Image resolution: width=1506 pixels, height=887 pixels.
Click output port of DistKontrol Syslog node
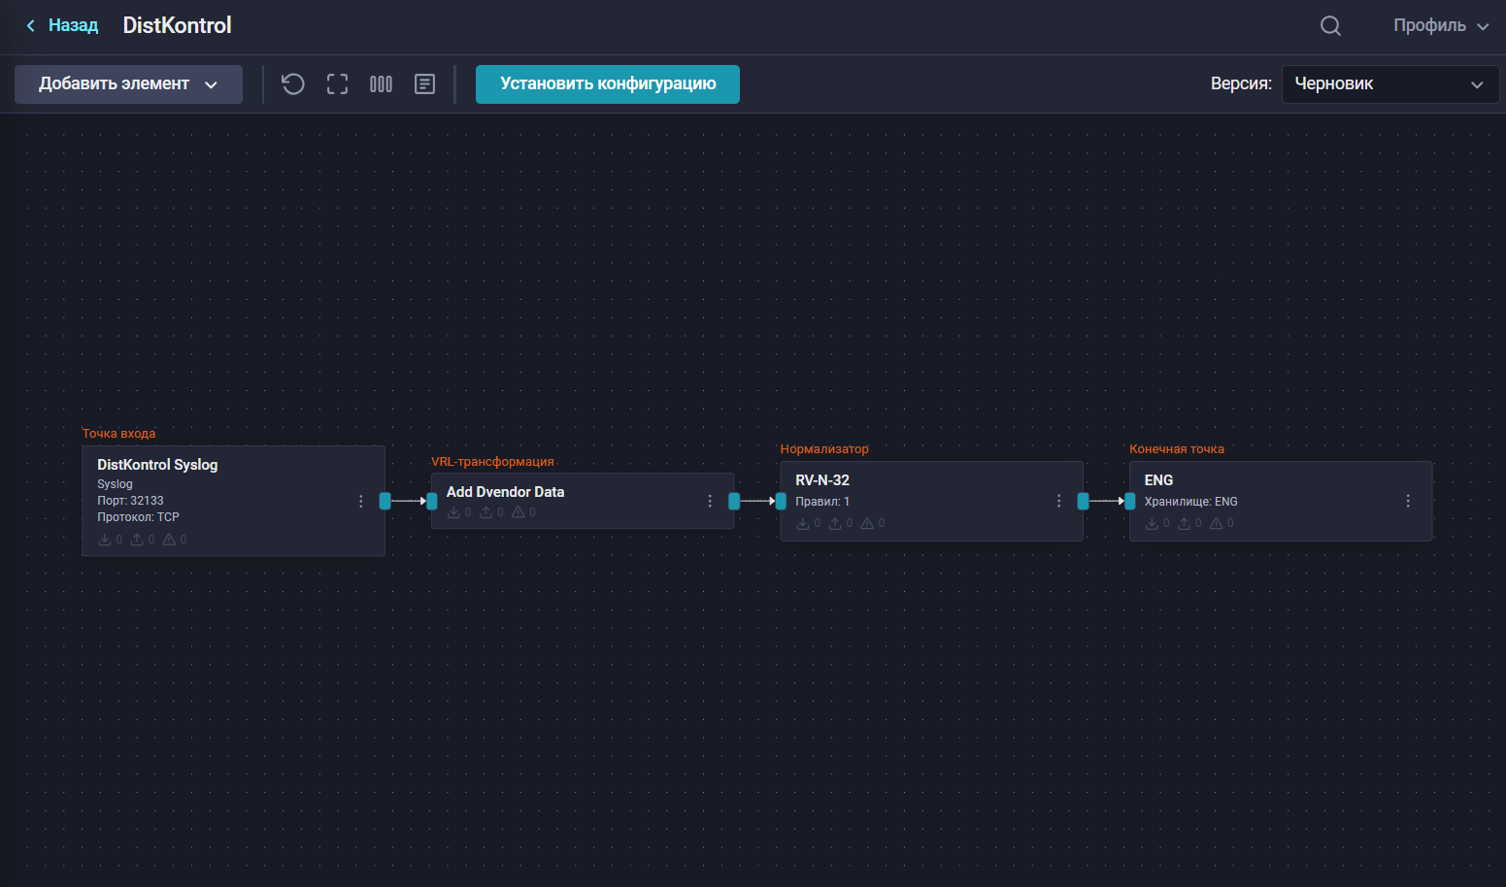(x=385, y=501)
